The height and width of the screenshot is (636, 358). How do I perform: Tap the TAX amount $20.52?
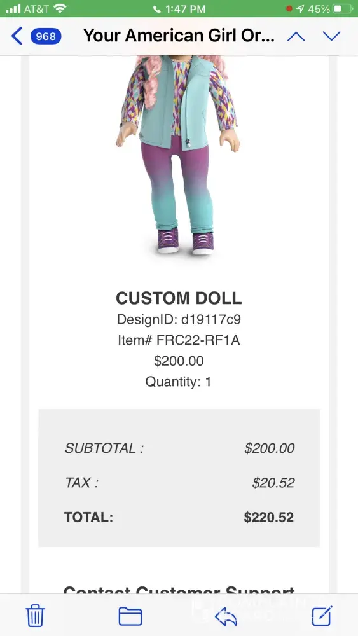click(x=273, y=483)
